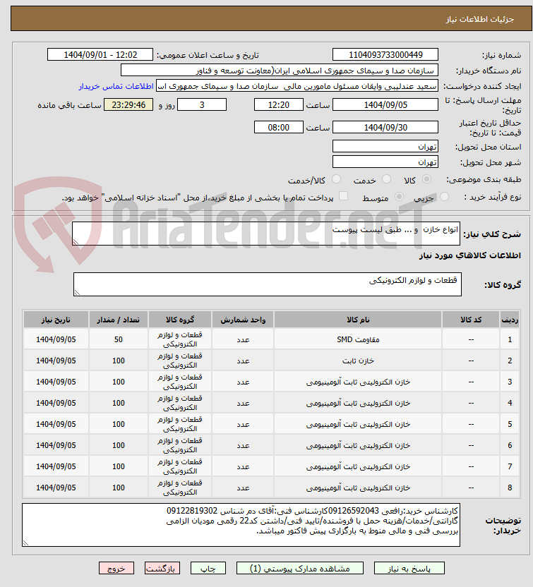Click the شماره نیاز number field
533x587 pixels.
(385, 54)
